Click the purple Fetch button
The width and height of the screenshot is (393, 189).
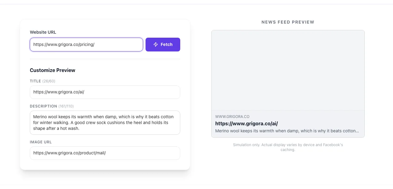(163, 44)
